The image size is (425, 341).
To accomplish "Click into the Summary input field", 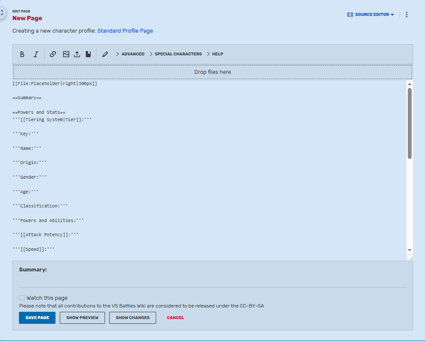I will [x=212, y=281].
